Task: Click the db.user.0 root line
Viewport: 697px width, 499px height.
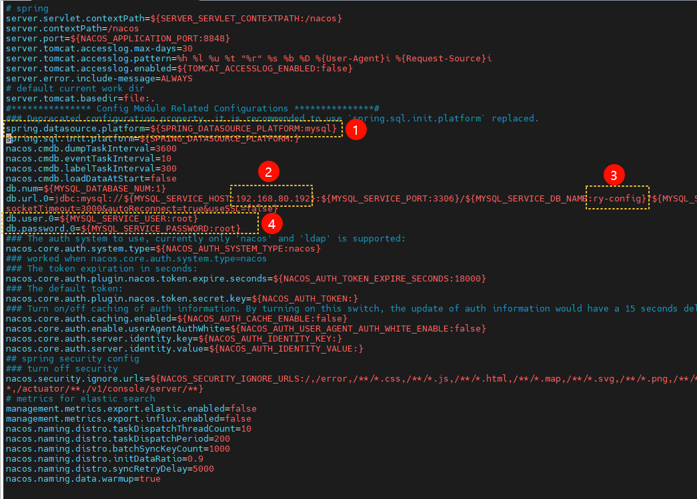Action: (102, 218)
